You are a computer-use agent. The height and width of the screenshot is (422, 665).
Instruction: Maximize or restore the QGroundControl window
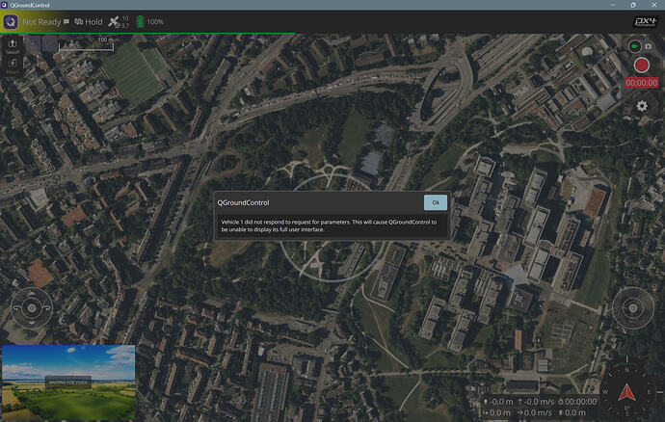[633, 5]
